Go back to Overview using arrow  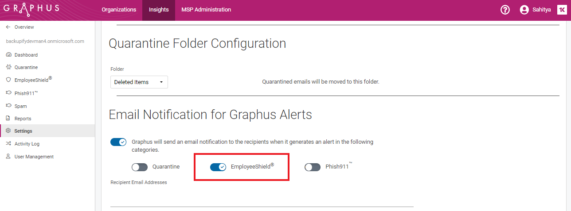coord(8,27)
